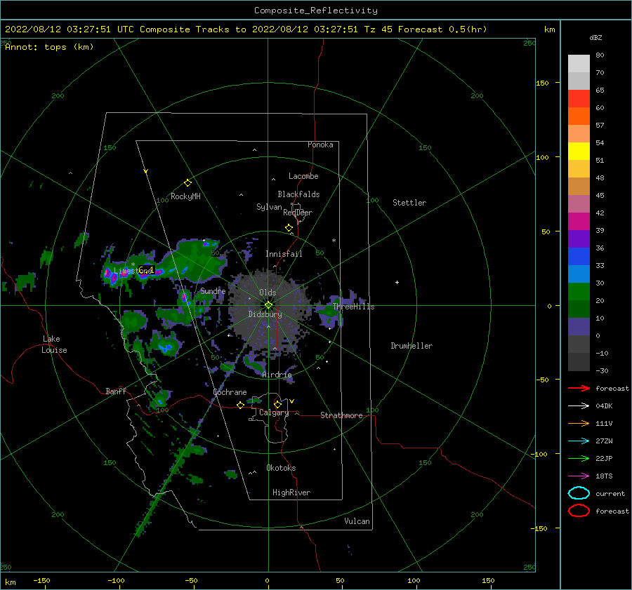The image size is (632, 590).
Task: Click the Vulcan town label
Action: coord(357,521)
